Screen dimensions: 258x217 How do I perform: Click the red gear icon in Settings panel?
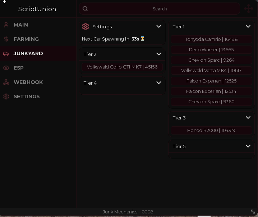(x=86, y=27)
